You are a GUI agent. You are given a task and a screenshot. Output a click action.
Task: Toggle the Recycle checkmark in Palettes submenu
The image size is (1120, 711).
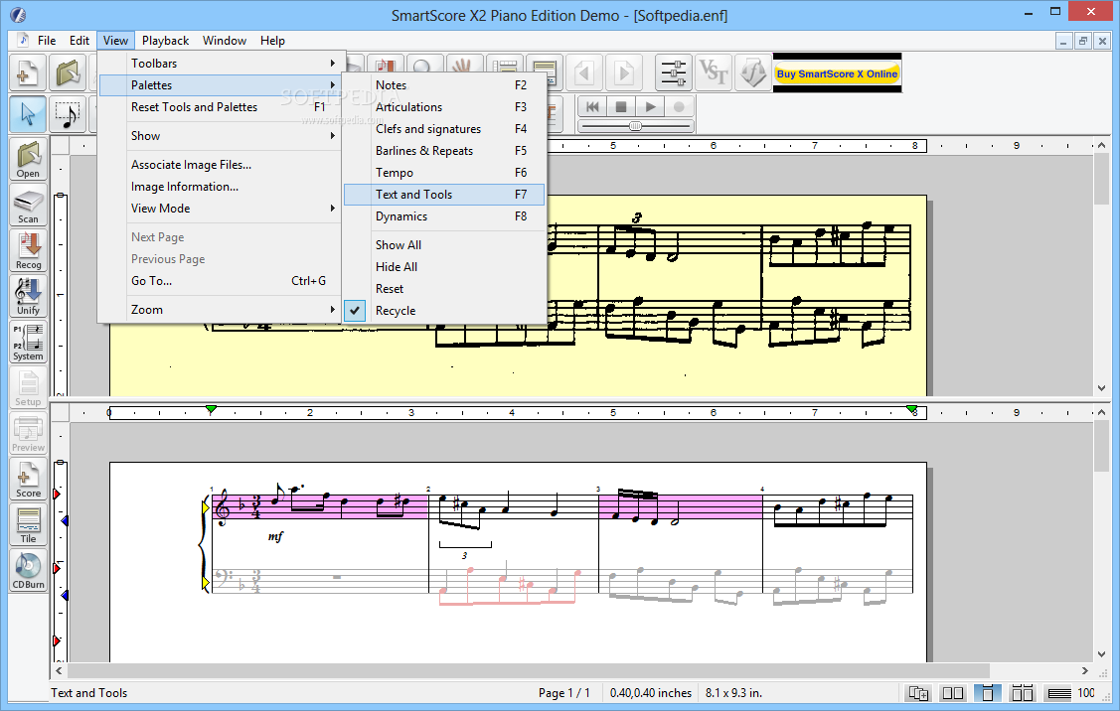(355, 311)
